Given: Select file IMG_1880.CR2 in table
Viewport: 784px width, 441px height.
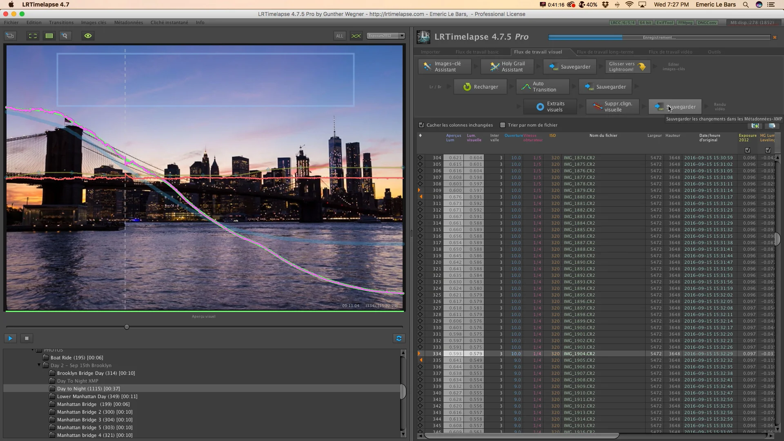Looking at the screenshot, I should tap(597, 197).
